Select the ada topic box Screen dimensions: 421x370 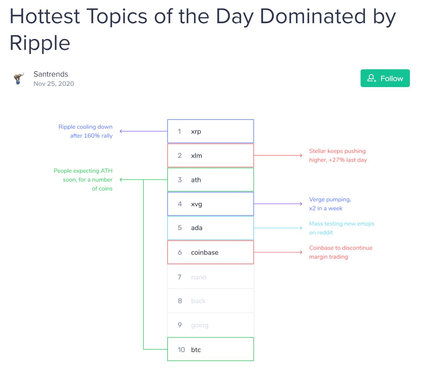pyautogui.click(x=210, y=228)
